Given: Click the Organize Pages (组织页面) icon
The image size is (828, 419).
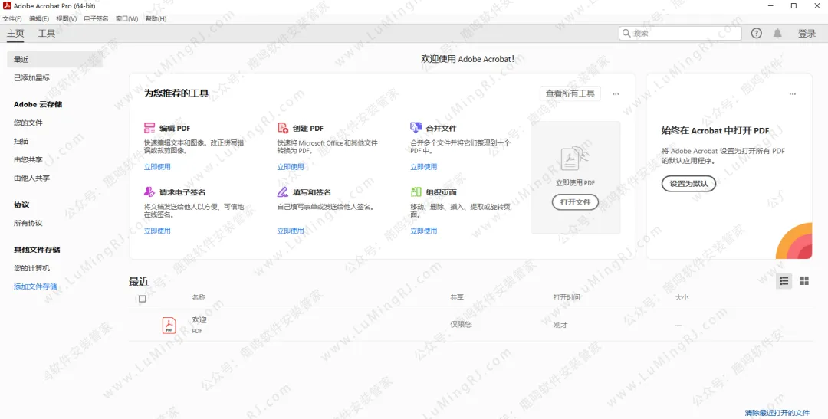Looking at the screenshot, I should pos(416,192).
